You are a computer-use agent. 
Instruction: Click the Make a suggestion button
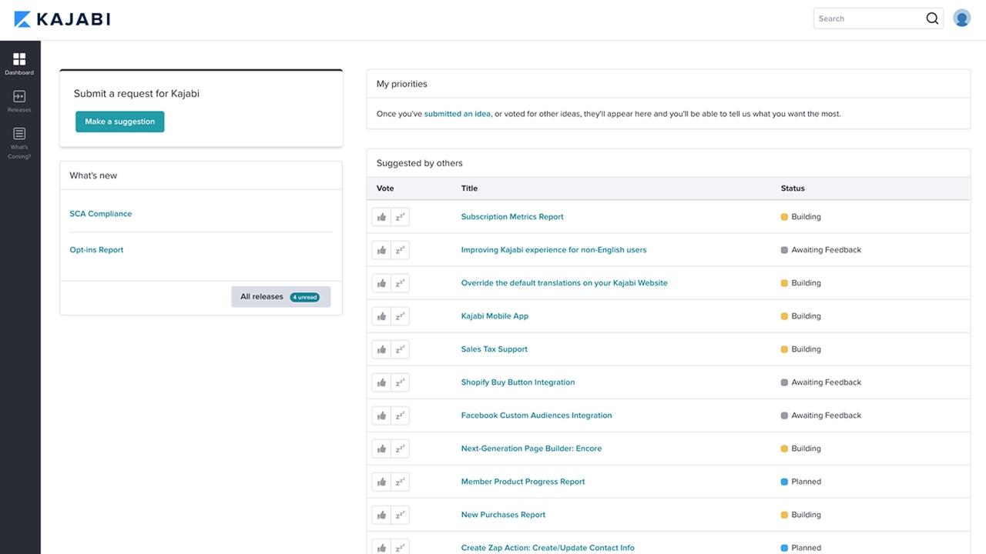[119, 122]
